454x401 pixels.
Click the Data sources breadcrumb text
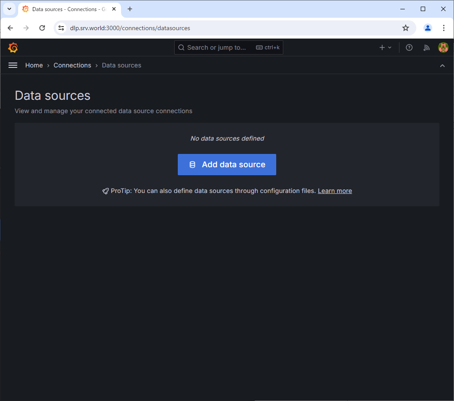[121, 66]
